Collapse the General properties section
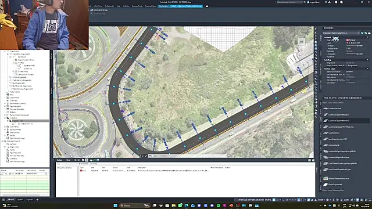Image resolution: width=372 pixels, height=209 pixels. click(368, 37)
